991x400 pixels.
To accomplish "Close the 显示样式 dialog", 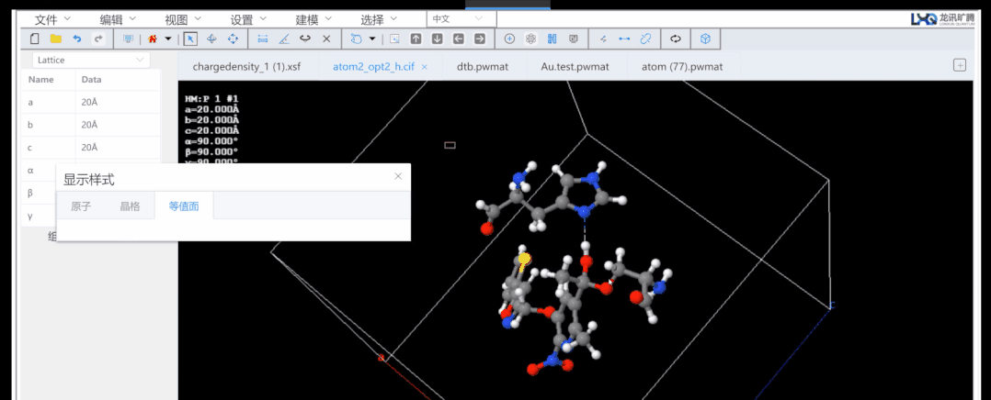I will (x=398, y=176).
